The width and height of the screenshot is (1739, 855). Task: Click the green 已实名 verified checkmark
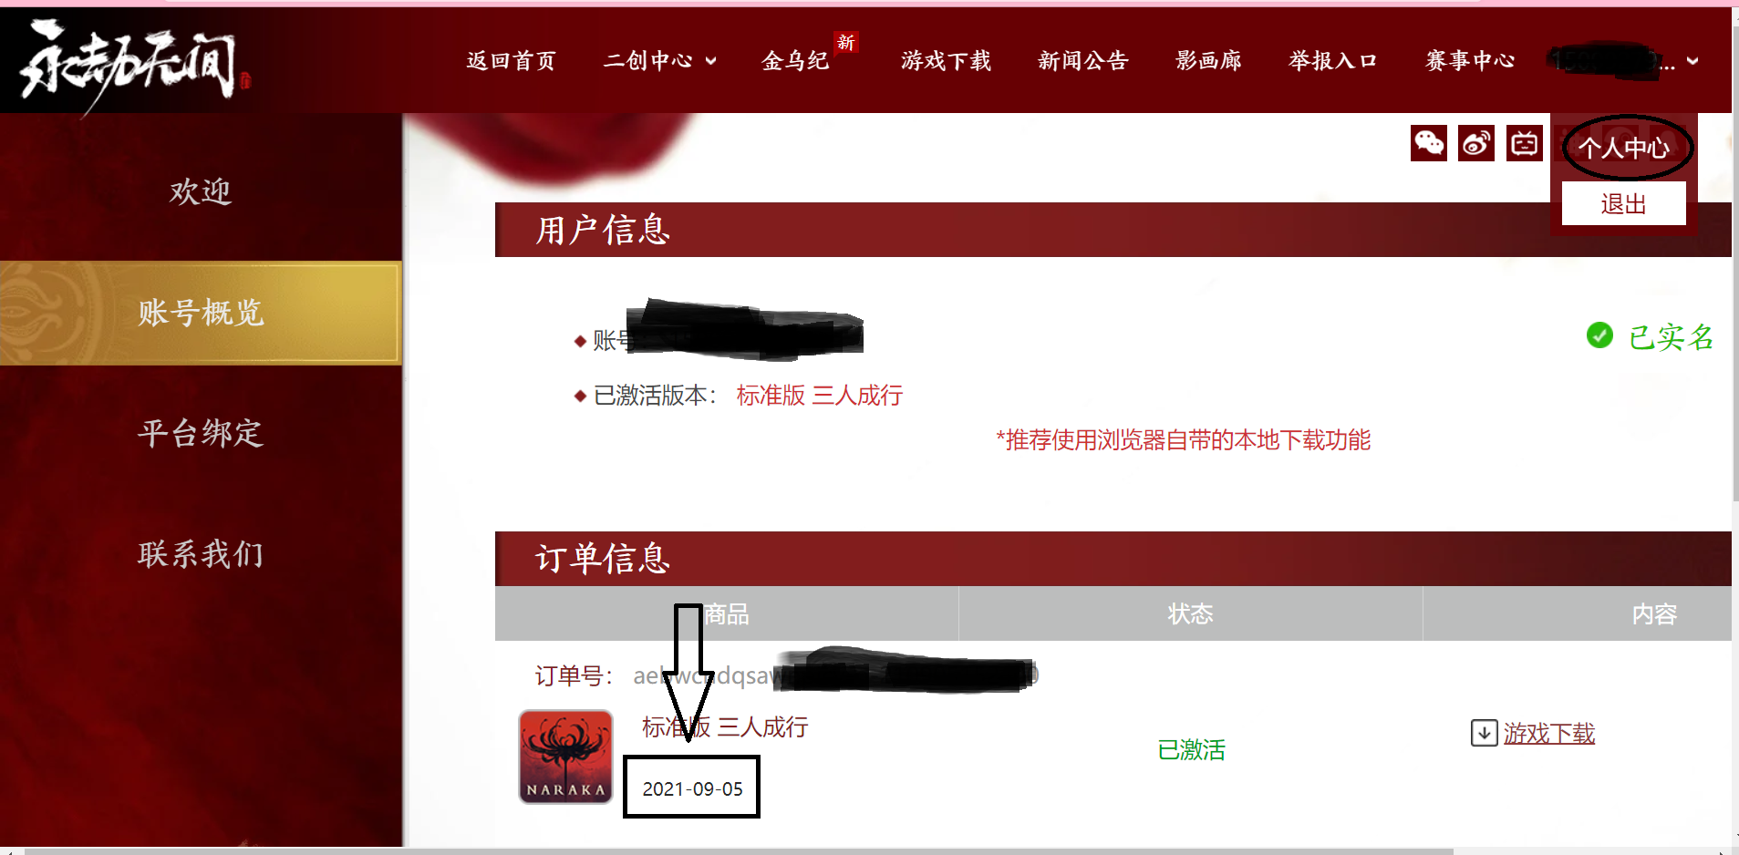click(1599, 335)
